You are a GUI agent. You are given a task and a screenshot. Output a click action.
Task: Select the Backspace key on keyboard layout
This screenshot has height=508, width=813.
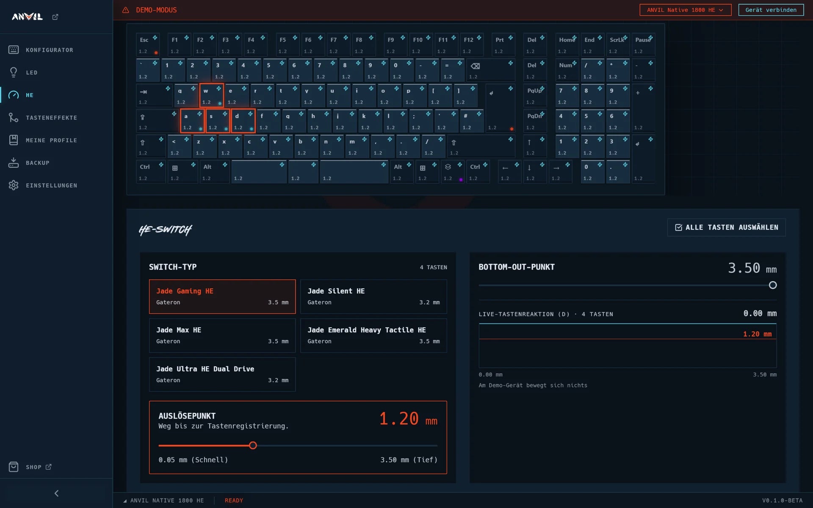[x=491, y=70]
